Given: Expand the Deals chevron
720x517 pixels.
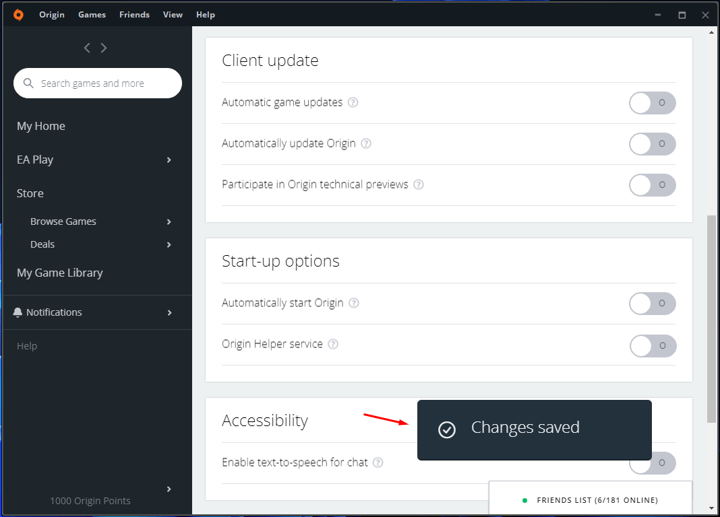Looking at the screenshot, I should tap(169, 245).
